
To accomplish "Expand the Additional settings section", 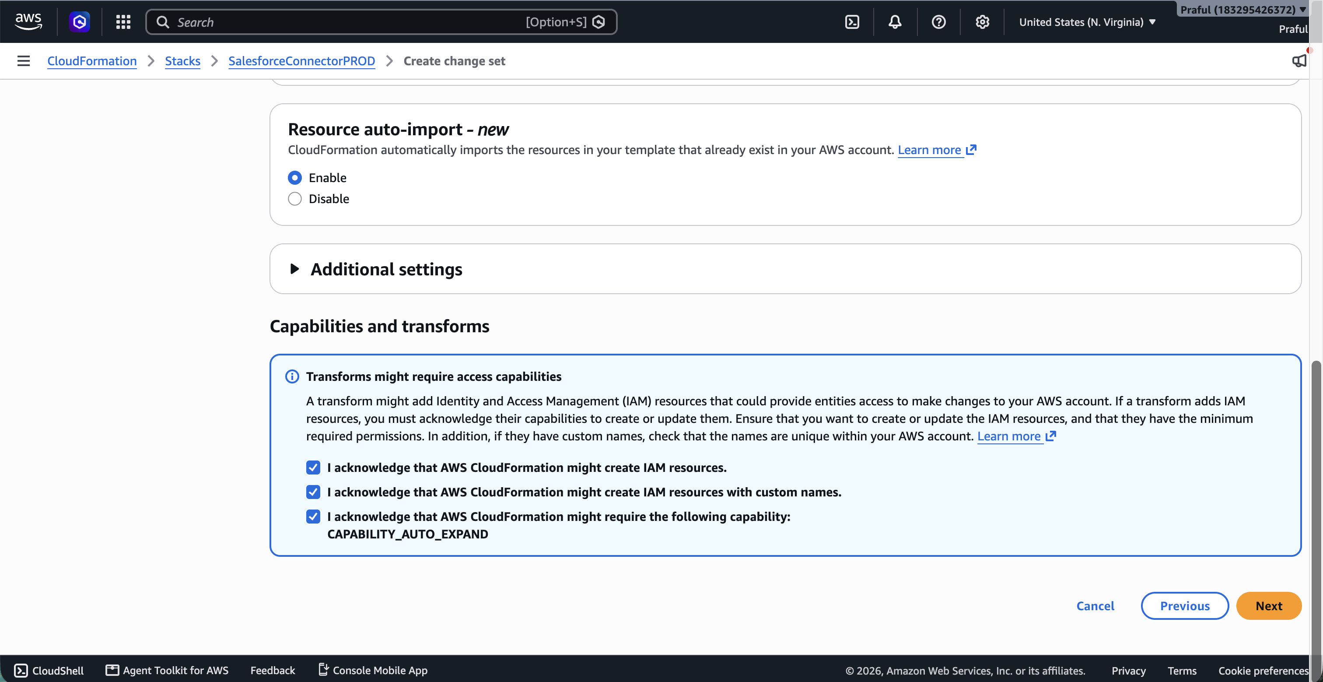I will pos(376,269).
